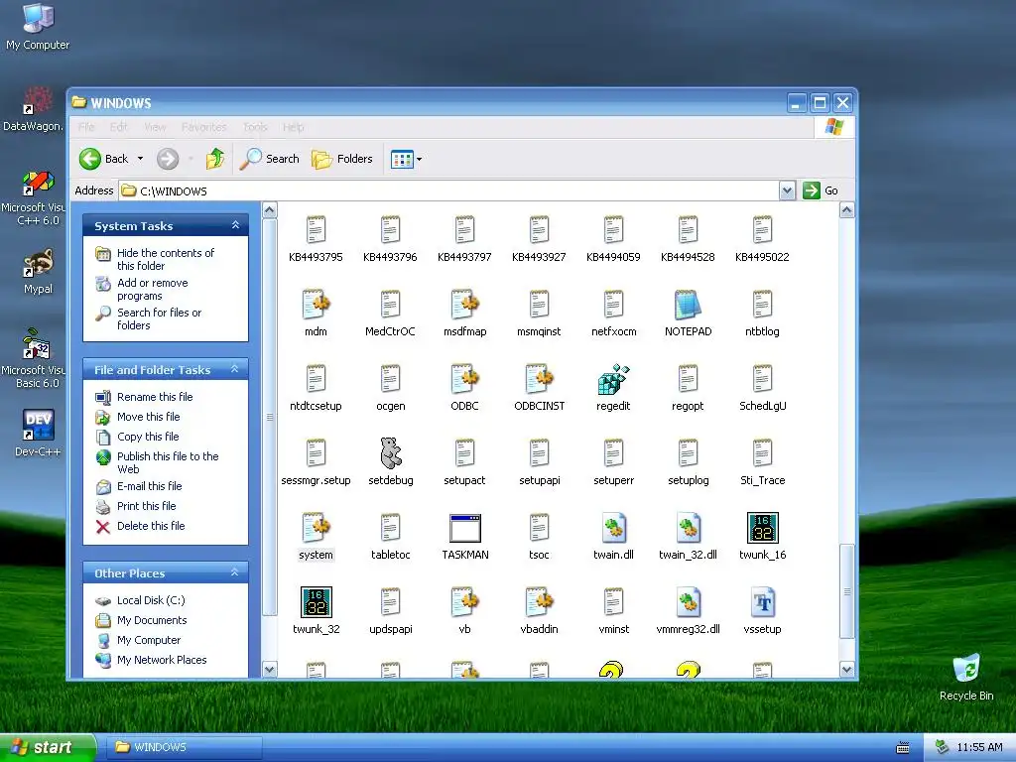Open My Computer desktop icon
The image size is (1016, 762).
[38, 27]
